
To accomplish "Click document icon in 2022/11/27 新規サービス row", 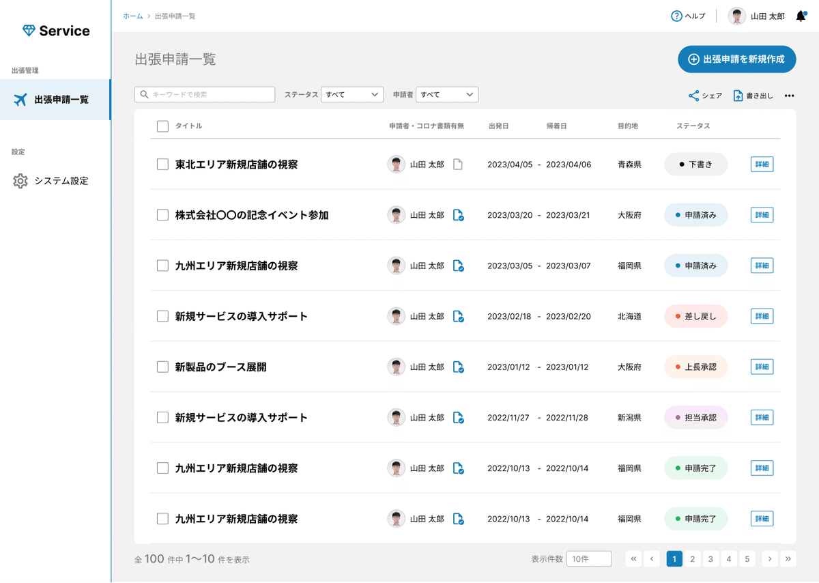I will 459,417.
